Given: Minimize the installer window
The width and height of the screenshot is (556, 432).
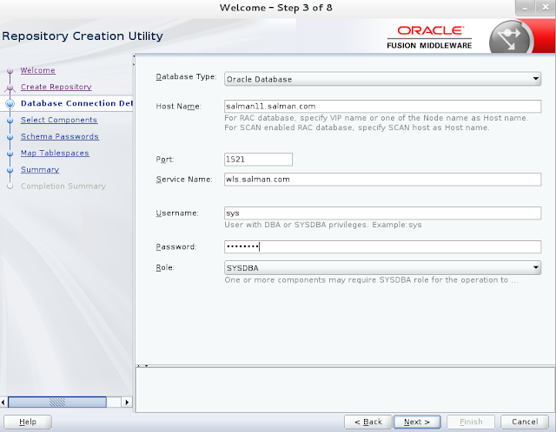Looking at the screenshot, I should click(525, 8).
